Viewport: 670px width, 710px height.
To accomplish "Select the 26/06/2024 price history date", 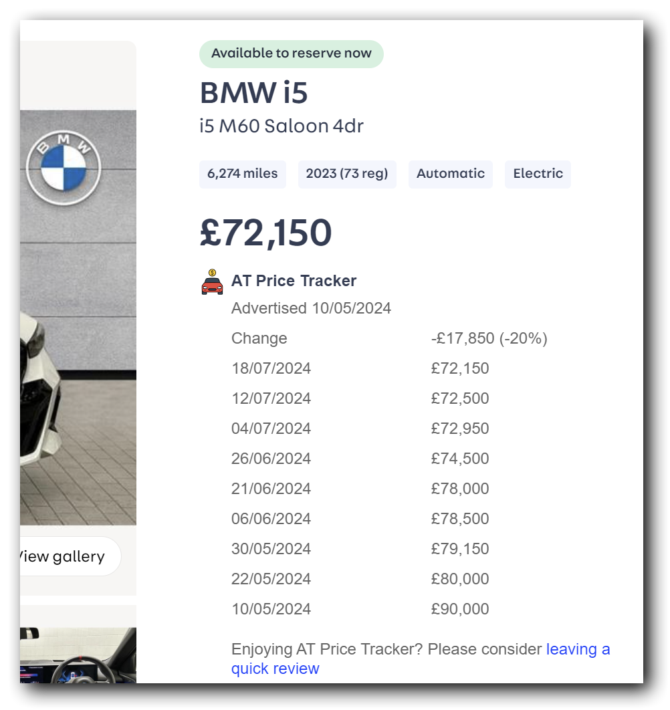I will click(271, 459).
